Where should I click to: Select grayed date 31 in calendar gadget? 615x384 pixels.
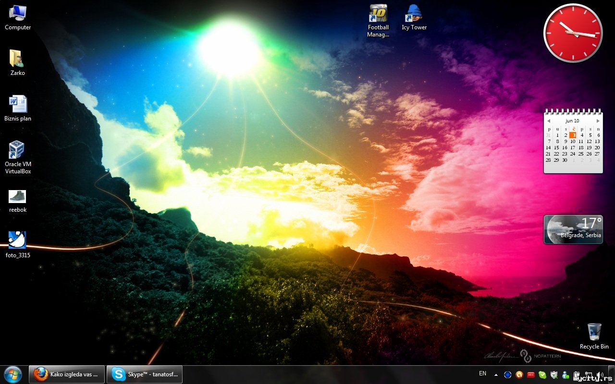[x=549, y=135]
